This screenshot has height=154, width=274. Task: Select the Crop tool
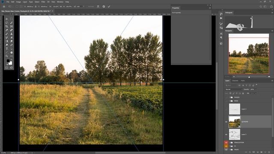(x=7, y=27)
